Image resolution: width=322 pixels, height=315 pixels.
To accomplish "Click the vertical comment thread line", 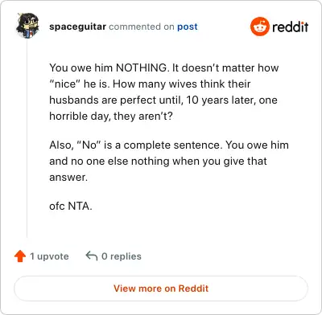I will 27,138.
